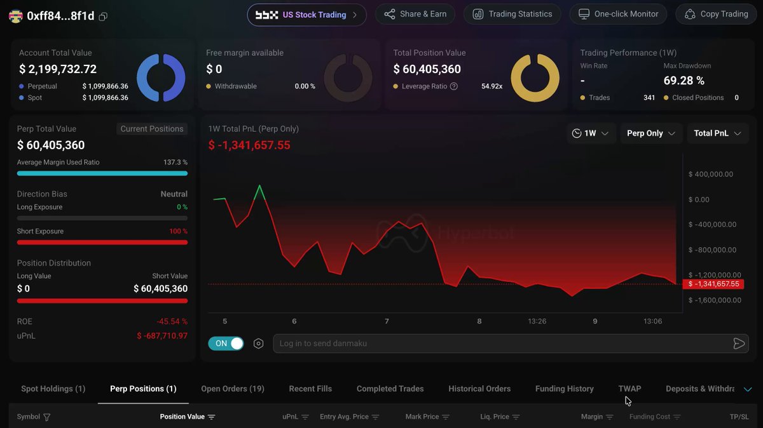Click the Short Exposure red bar
The image size is (763, 428).
(x=102, y=242)
